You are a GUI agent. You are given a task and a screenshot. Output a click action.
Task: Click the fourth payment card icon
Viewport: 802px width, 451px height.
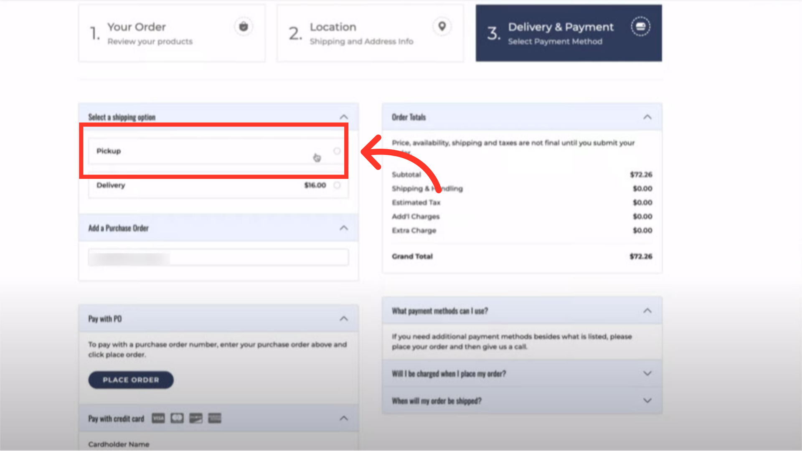click(x=215, y=418)
